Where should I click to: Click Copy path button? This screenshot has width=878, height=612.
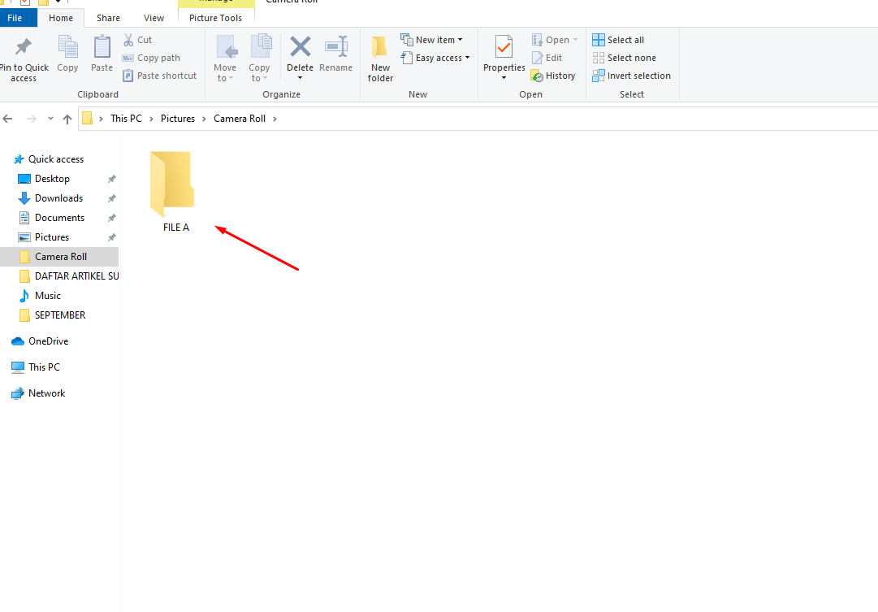coord(151,58)
